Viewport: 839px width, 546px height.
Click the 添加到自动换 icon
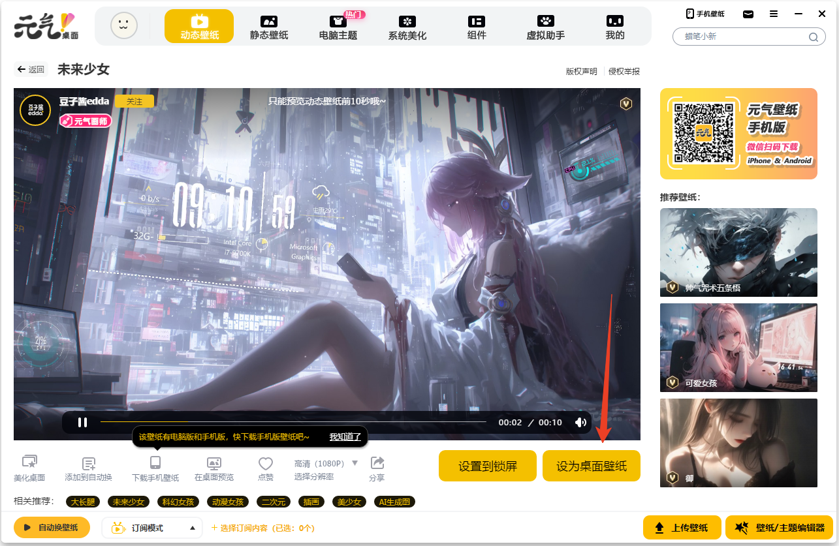pos(89,464)
